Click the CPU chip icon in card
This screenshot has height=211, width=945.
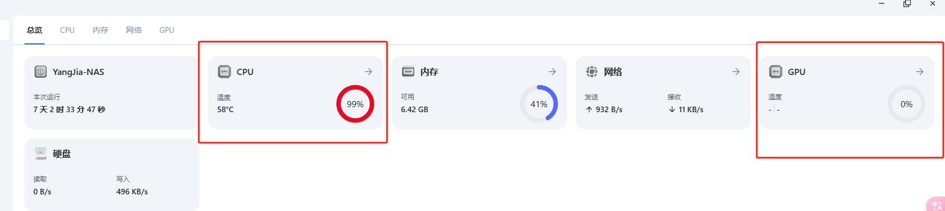tap(224, 72)
